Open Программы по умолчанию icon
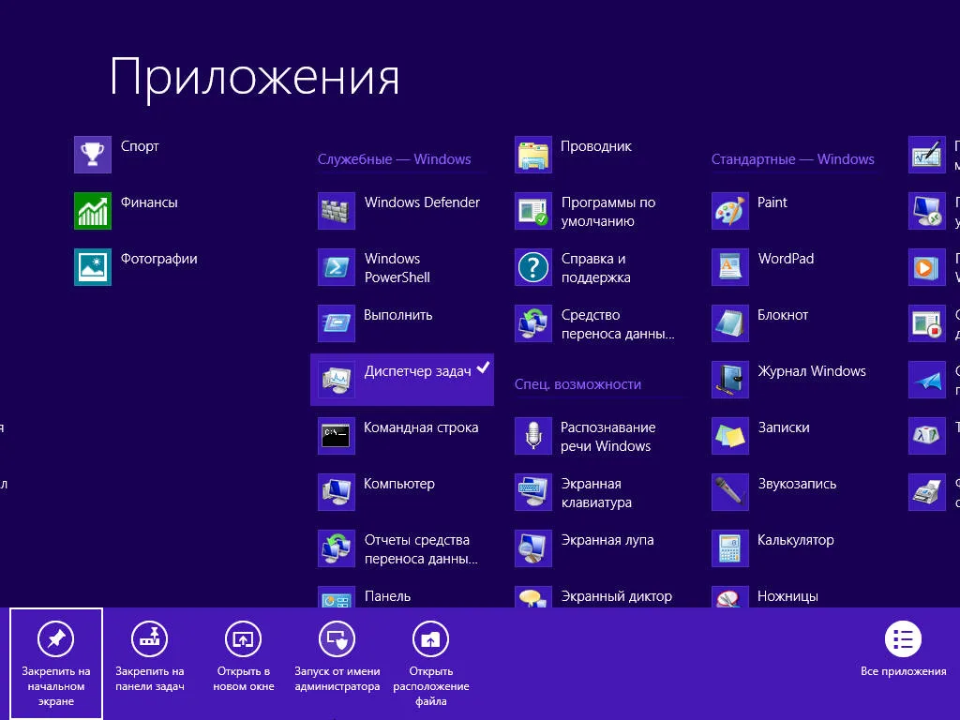960x720 pixels. (533, 211)
